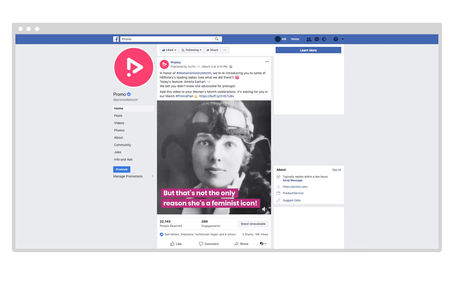Select Videos in the page sidebar
Screen dimensions: 454x287
(119, 123)
